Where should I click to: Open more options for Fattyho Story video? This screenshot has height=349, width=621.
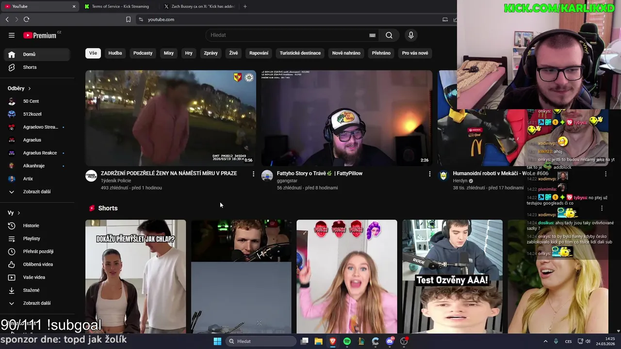point(429,174)
